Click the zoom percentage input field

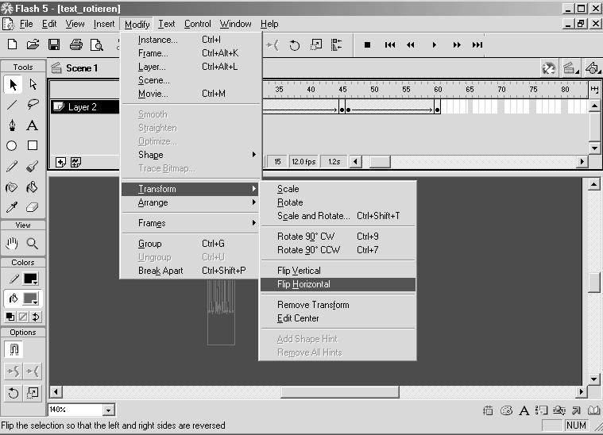tap(75, 410)
